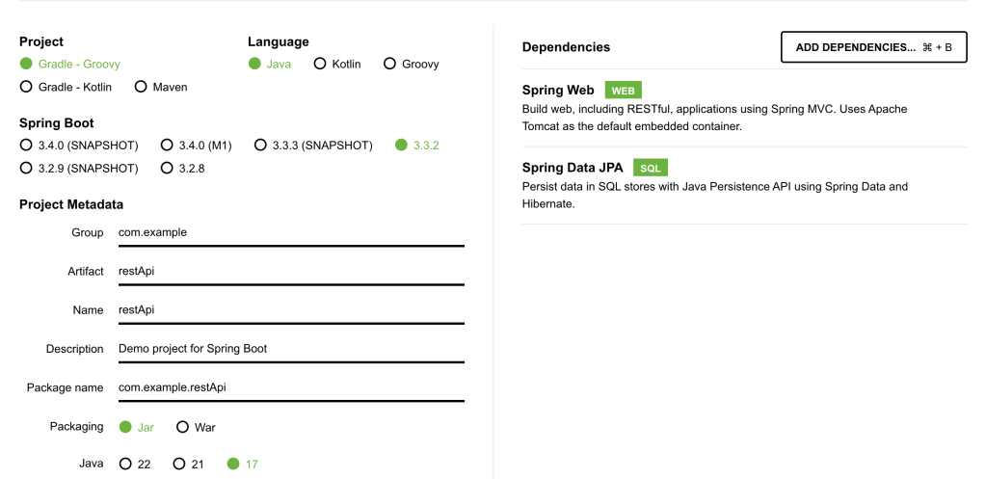Focus the Name input field
The height and width of the screenshot is (479, 986).
coord(289,310)
